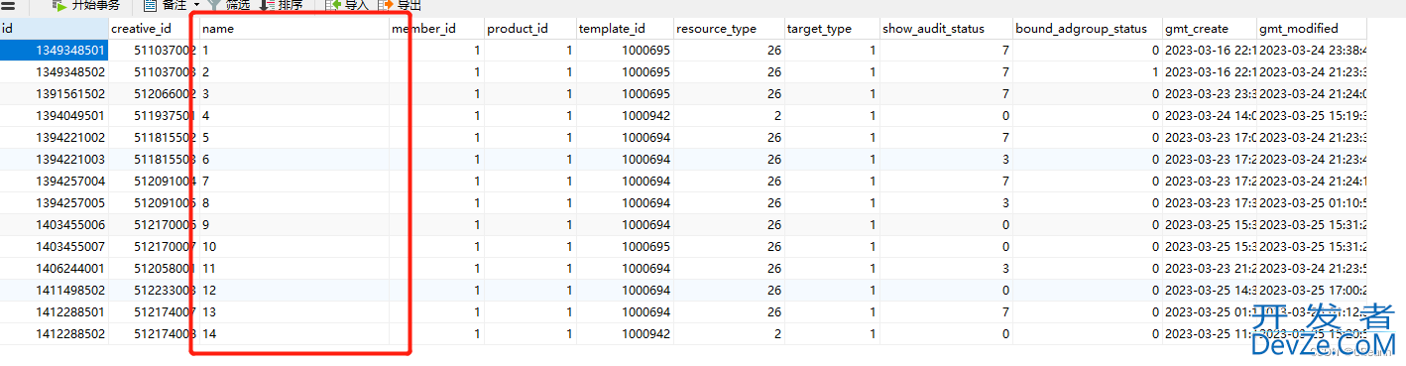The height and width of the screenshot is (366, 1406).
Task: Click id cell 1394257004
Action: [54, 182]
